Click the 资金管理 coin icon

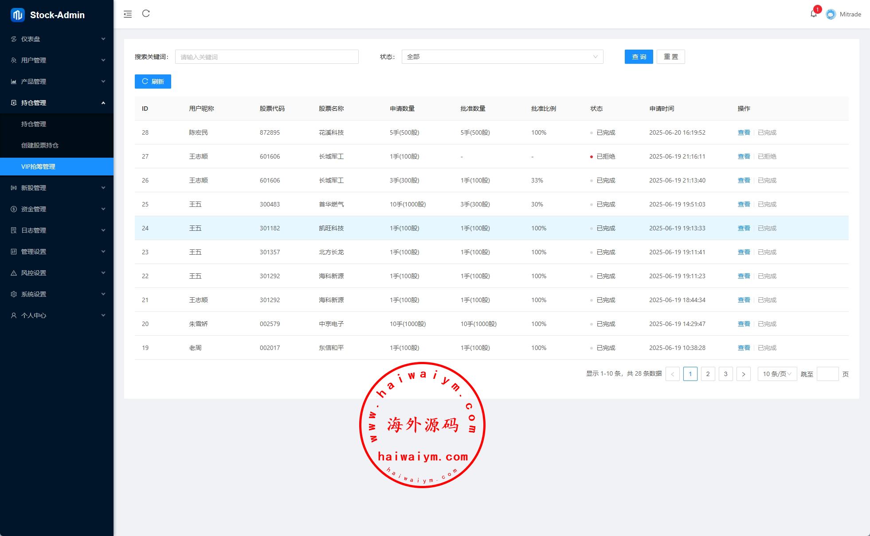click(14, 209)
